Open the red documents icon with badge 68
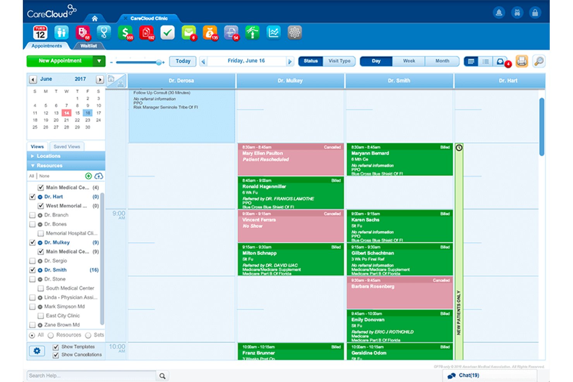This screenshot has height=382, width=573. [x=82, y=33]
